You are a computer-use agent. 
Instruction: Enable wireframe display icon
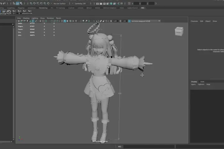(x=62, y=21)
